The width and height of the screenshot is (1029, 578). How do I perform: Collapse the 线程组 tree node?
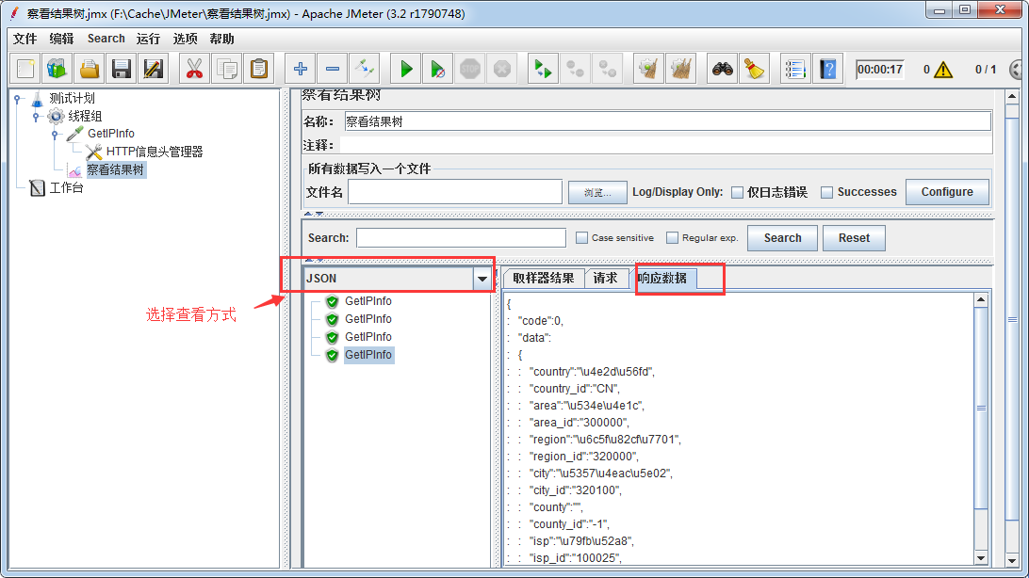click(x=36, y=117)
